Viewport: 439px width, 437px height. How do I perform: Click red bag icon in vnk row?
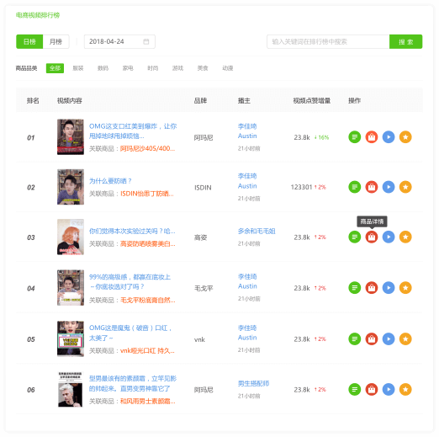click(x=372, y=338)
